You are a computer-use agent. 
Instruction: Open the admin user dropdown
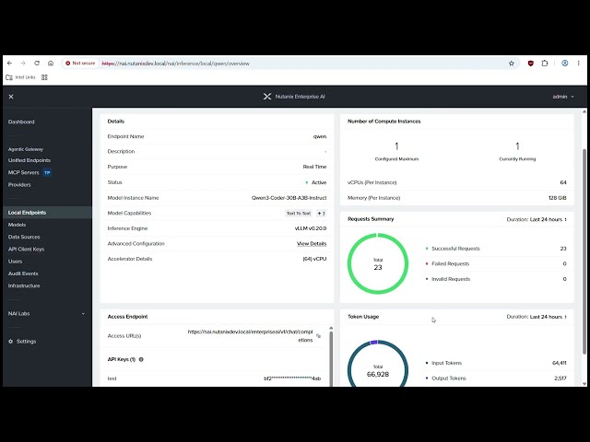[563, 97]
